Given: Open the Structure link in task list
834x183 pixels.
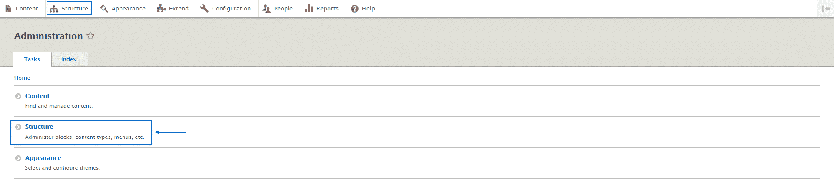Looking at the screenshot, I should [x=39, y=127].
